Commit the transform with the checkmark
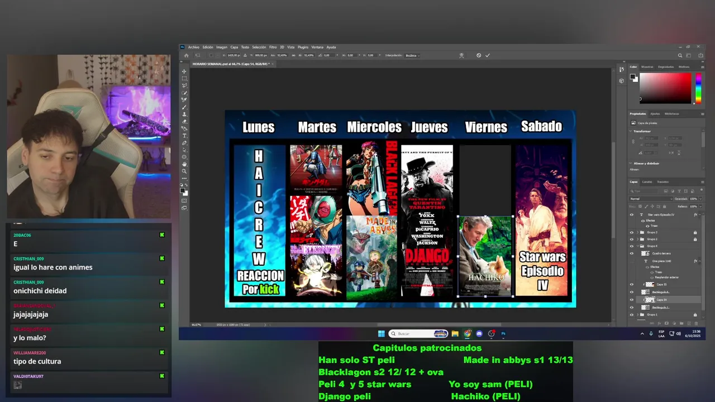This screenshot has height=402, width=715. point(488,55)
